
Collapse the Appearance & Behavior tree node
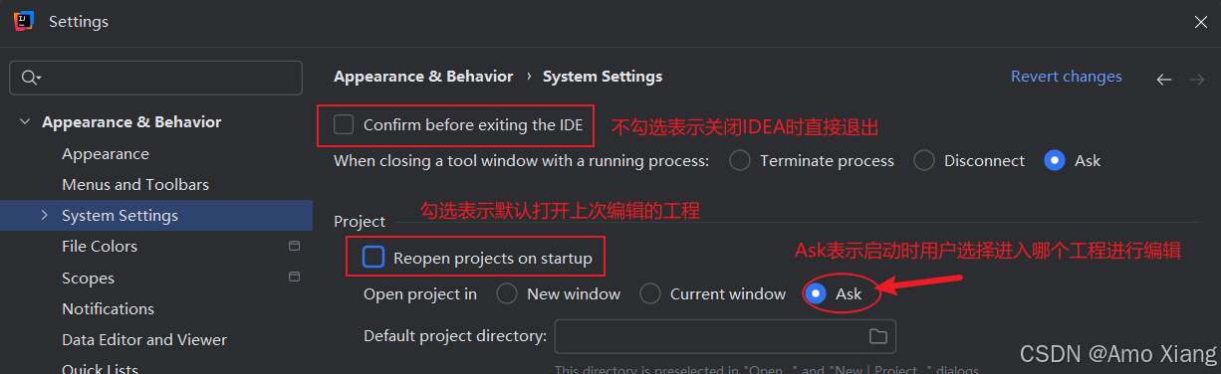(x=24, y=122)
